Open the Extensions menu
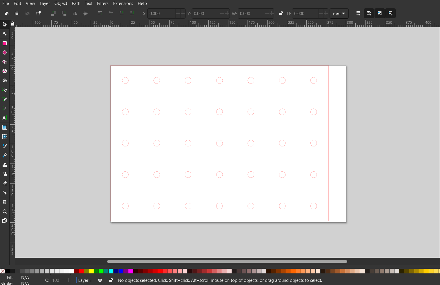The image size is (440, 285). point(123,3)
